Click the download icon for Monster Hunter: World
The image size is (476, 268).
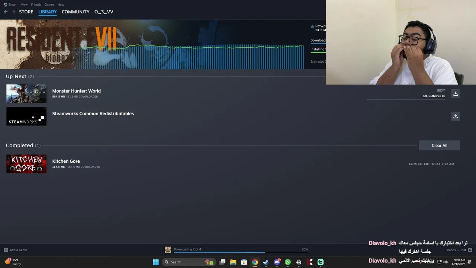pos(456,94)
